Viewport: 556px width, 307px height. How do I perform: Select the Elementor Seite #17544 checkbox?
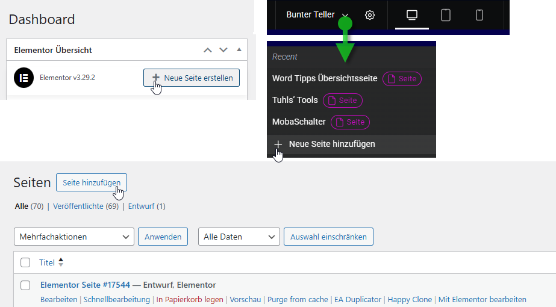pos(25,285)
